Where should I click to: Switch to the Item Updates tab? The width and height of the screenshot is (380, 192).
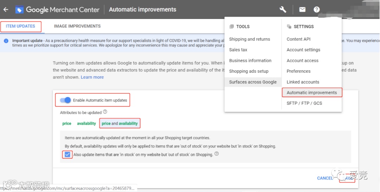click(x=21, y=26)
